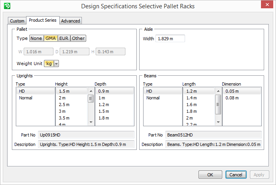Click the Aisle Width input field
This screenshot has height=185, width=276.
point(170,39)
